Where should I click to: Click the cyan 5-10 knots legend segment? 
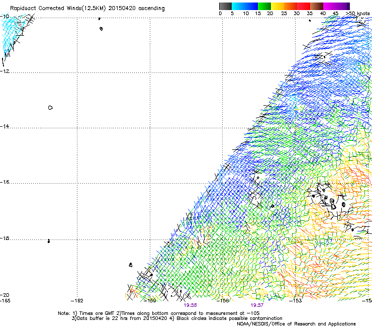[x=238, y=6]
